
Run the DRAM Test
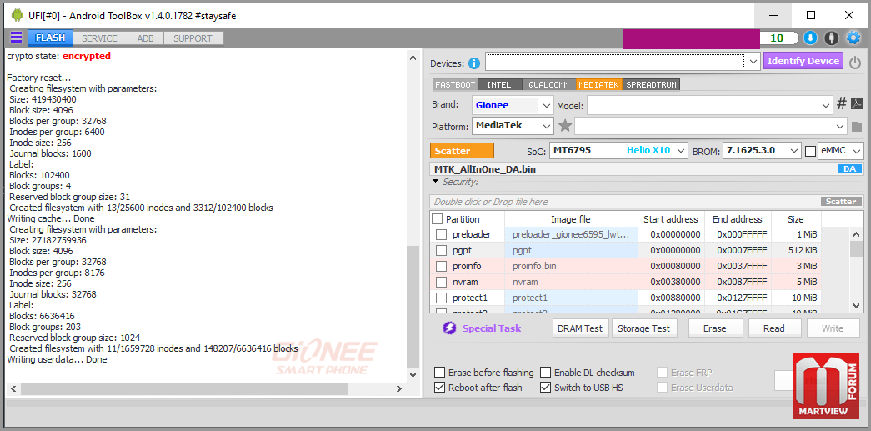click(x=581, y=328)
